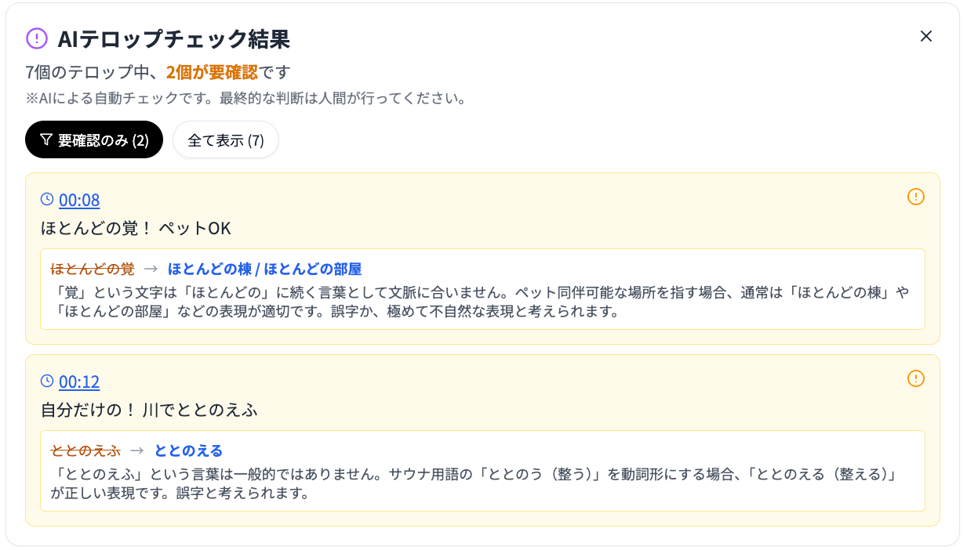Click the arrow after ととのえふ
967x550 pixels.
click(x=140, y=450)
